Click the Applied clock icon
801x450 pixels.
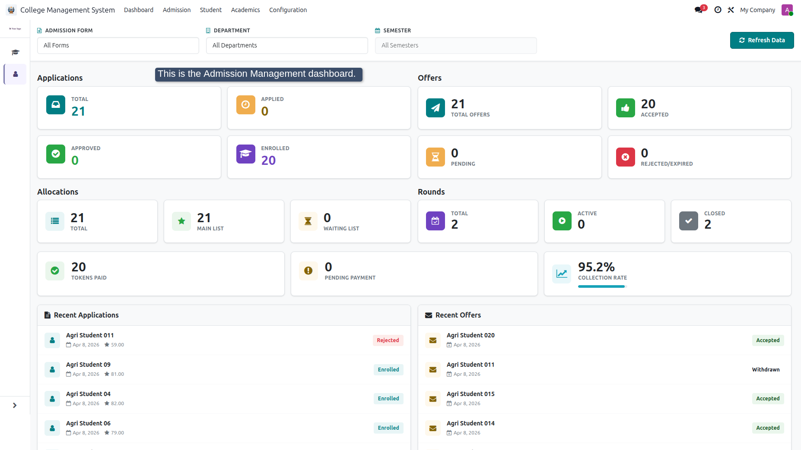(245, 105)
